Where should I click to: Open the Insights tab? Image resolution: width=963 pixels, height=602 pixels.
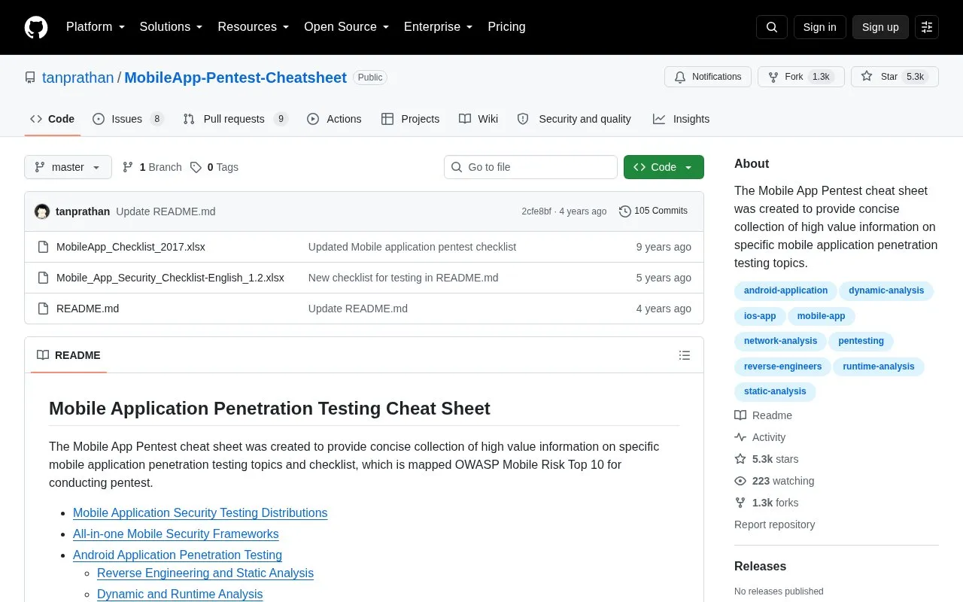click(681, 119)
